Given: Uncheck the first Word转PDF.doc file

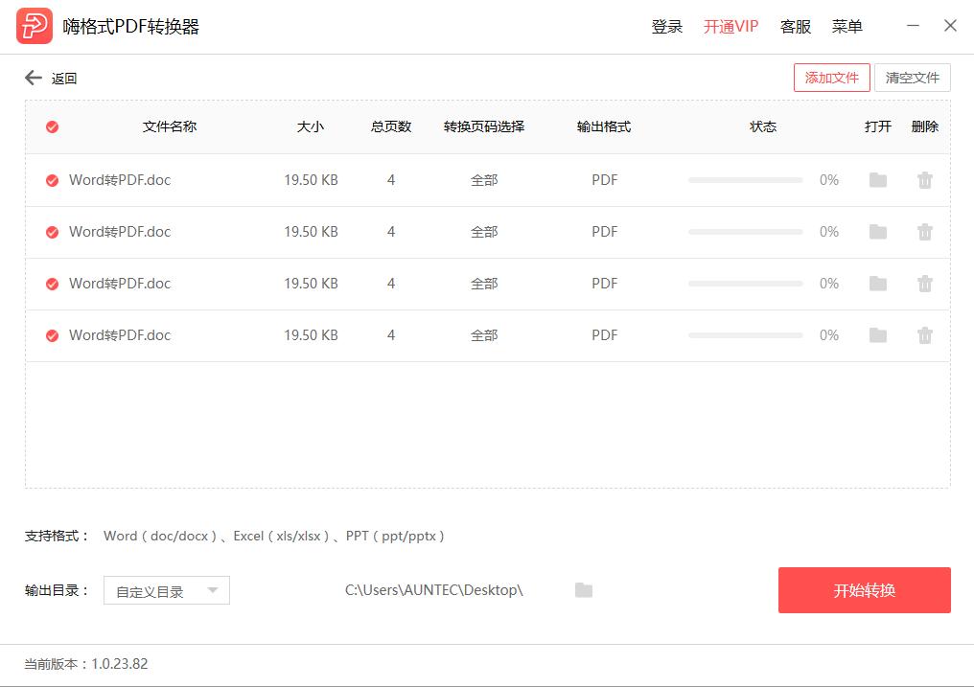Looking at the screenshot, I should coord(52,179).
